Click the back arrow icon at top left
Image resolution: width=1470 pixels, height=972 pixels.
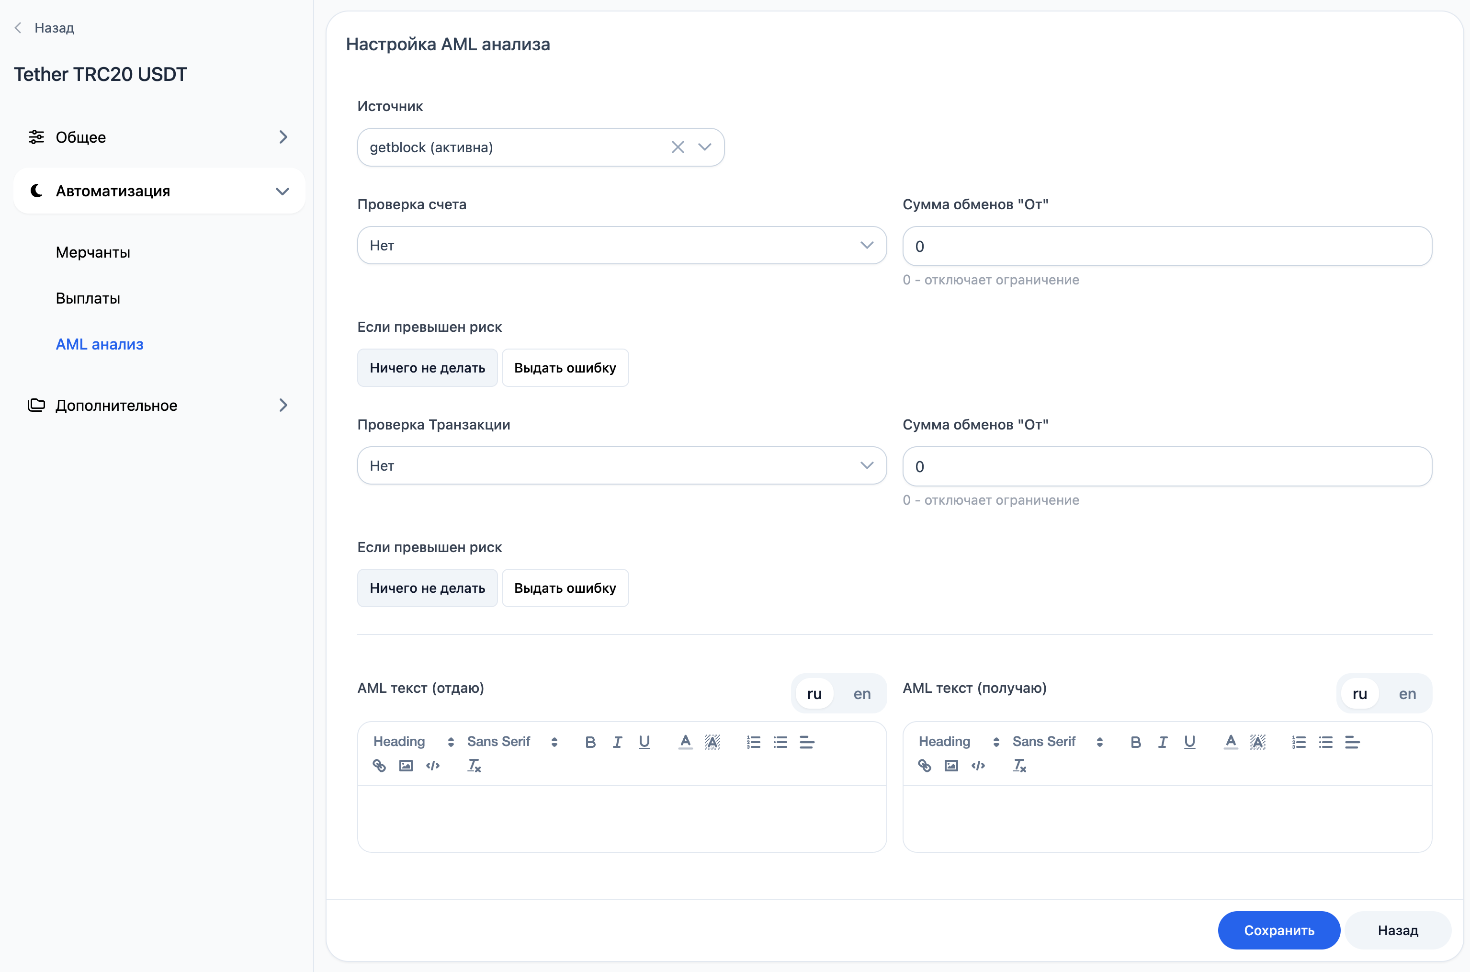pyautogui.click(x=18, y=28)
